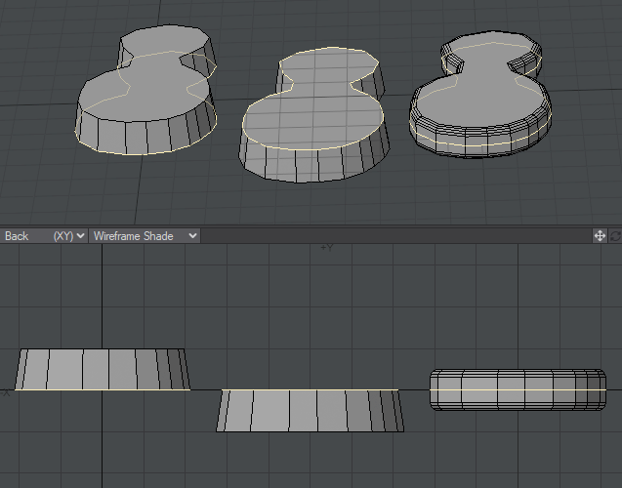Select the middle extruded shape in perspective view
622x488 pixels.
tap(313, 115)
